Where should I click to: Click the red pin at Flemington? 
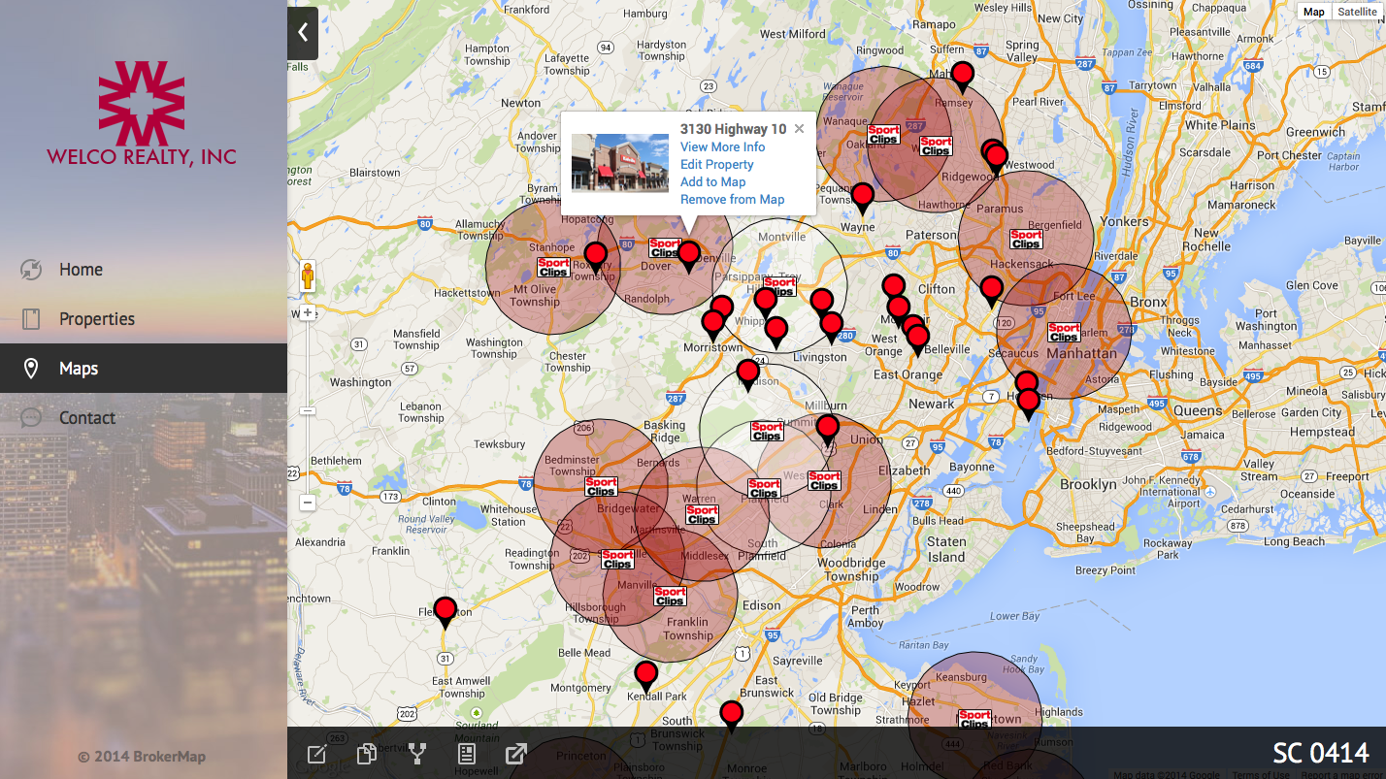click(445, 611)
